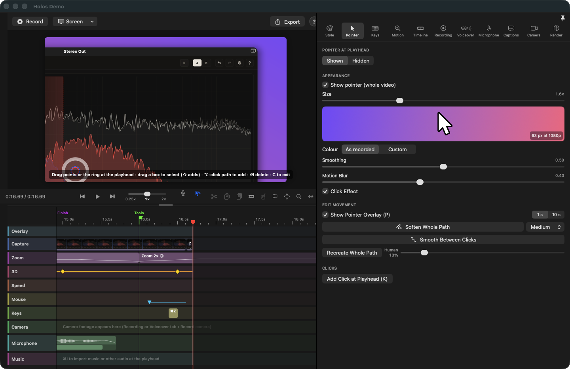Click the Size slider handle

click(400, 101)
